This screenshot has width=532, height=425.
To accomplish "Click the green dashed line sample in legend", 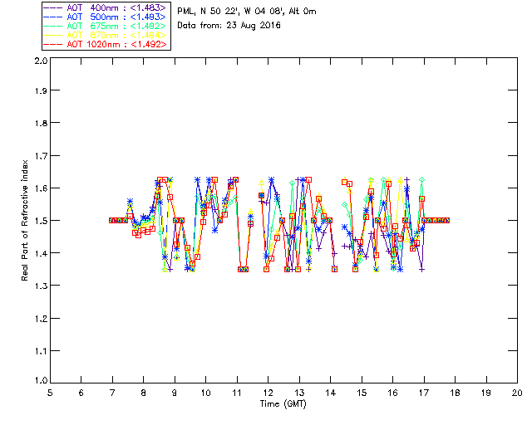I will pos(53,26).
